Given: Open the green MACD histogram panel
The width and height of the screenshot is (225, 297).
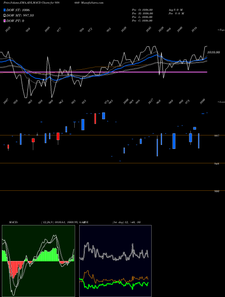Looking at the screenshot, I should click(x=38, y=261).
